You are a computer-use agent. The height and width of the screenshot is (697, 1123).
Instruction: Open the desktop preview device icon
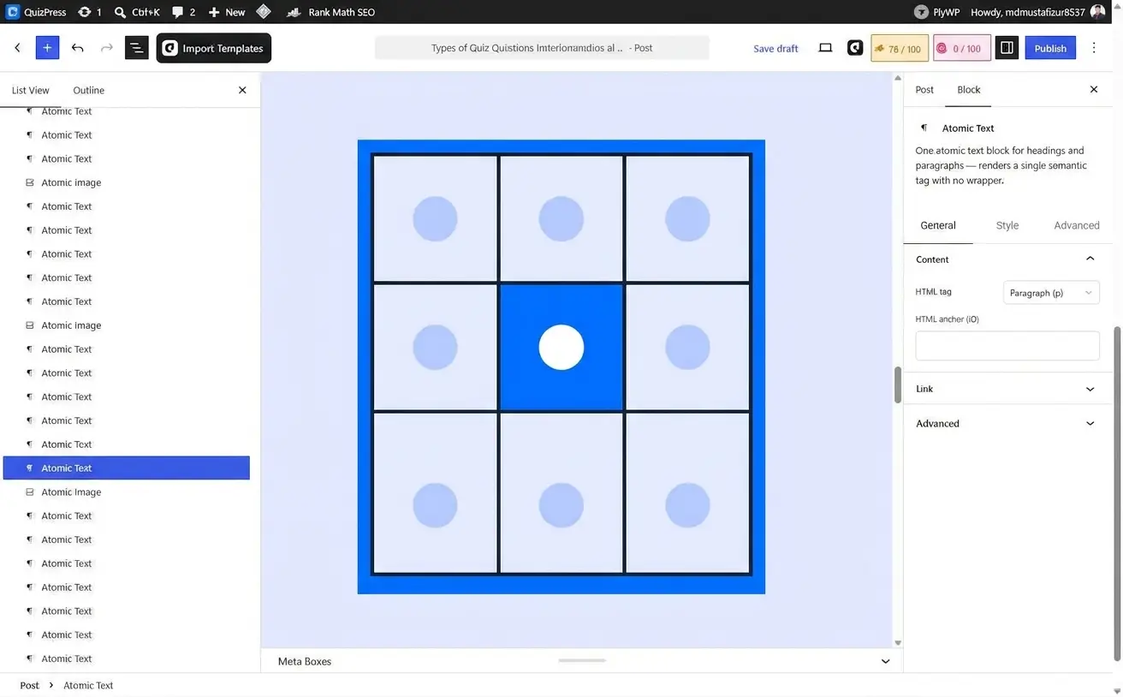click(x=825, y=48)
